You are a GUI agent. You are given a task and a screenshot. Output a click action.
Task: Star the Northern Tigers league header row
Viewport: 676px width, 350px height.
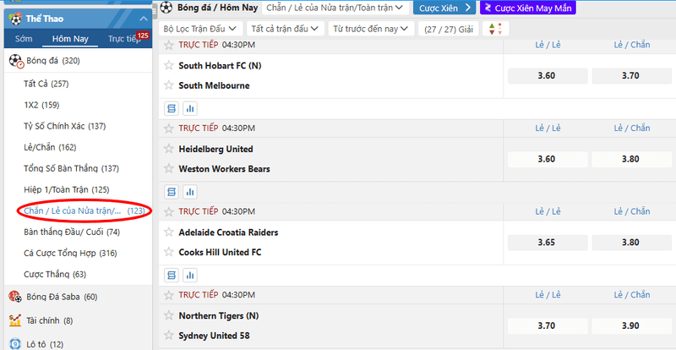[169, 295]
